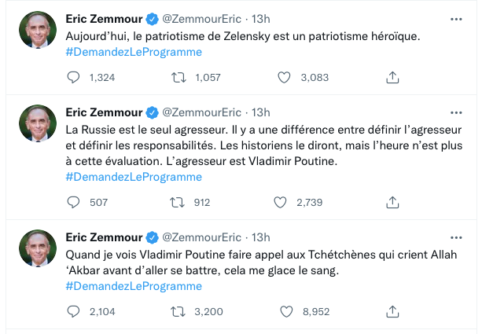Reply to the Zelensky patriotisme tweet

[x=73, y=78]
